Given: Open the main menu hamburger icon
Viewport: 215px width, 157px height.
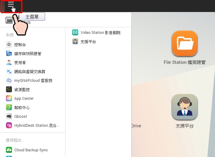Looking at the screenshot, I should 11,4.
